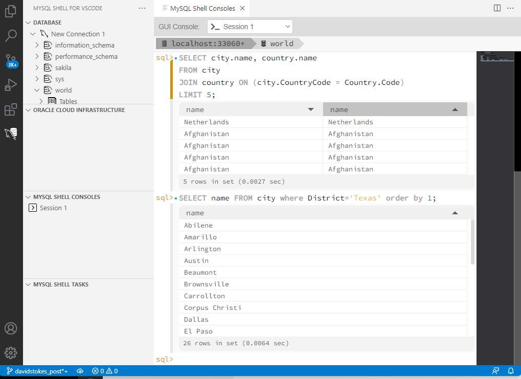This screenshot has height=379, width=521.
Task: Click the Texas results vertical scrollbar
Action: [472, 242]
